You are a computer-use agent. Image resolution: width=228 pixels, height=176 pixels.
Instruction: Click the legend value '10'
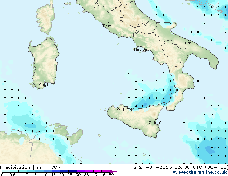(x=45, y=175)
